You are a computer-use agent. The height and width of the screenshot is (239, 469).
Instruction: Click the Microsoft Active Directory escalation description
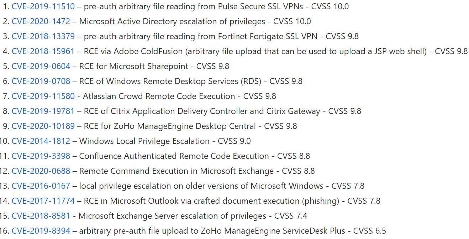[x=172, y=21]
